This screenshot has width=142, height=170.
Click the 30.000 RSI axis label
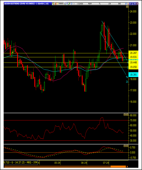133,141
